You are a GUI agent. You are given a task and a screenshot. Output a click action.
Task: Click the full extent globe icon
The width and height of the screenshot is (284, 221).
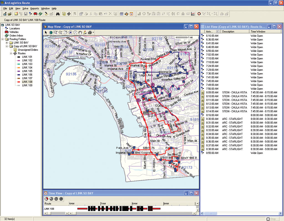(x=51, y=33)
